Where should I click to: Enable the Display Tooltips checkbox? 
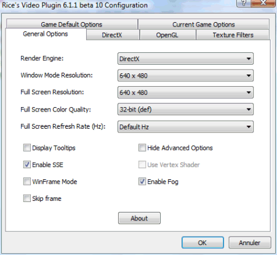click(27, 148)
